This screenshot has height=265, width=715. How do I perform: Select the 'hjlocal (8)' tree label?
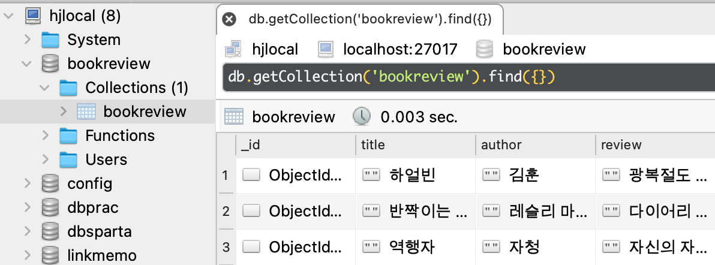click(85, 16)
